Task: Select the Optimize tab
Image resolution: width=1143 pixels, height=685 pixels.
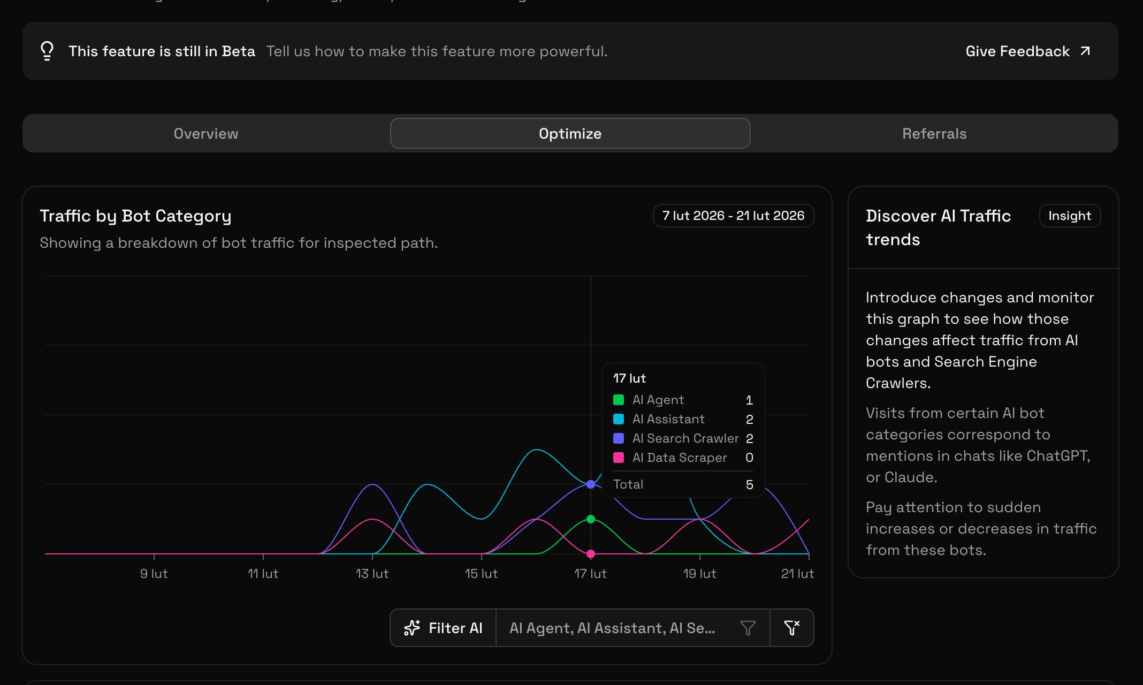Action: coord(570,133)
